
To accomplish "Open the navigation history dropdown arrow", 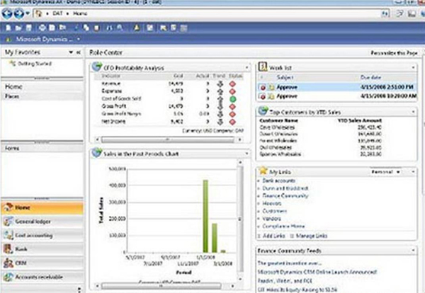I will point(28,13).
